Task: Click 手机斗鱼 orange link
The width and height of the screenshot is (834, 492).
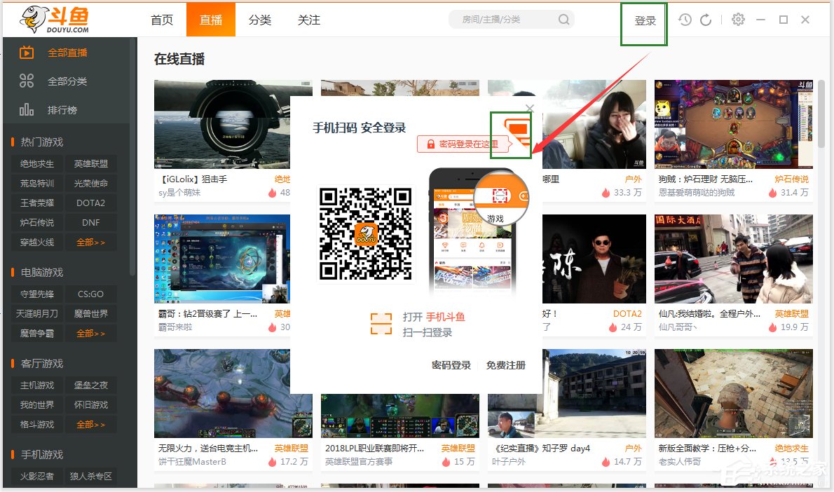Action: coord(446,317)
